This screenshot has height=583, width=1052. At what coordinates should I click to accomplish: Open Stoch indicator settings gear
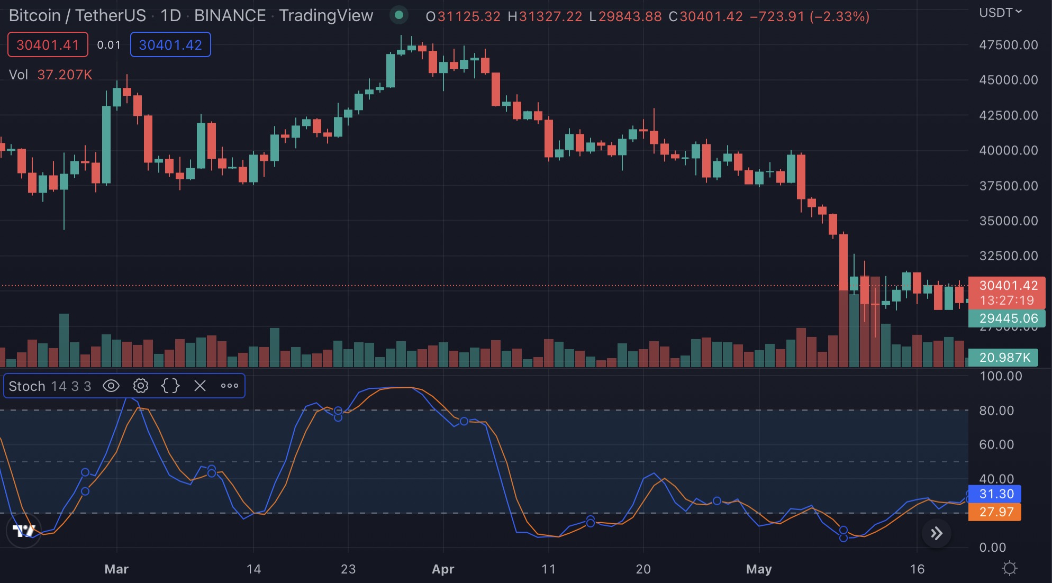click(140, 386)
